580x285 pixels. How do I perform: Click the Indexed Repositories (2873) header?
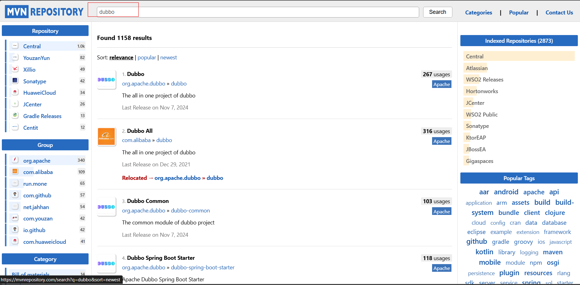tap(519, 41)
